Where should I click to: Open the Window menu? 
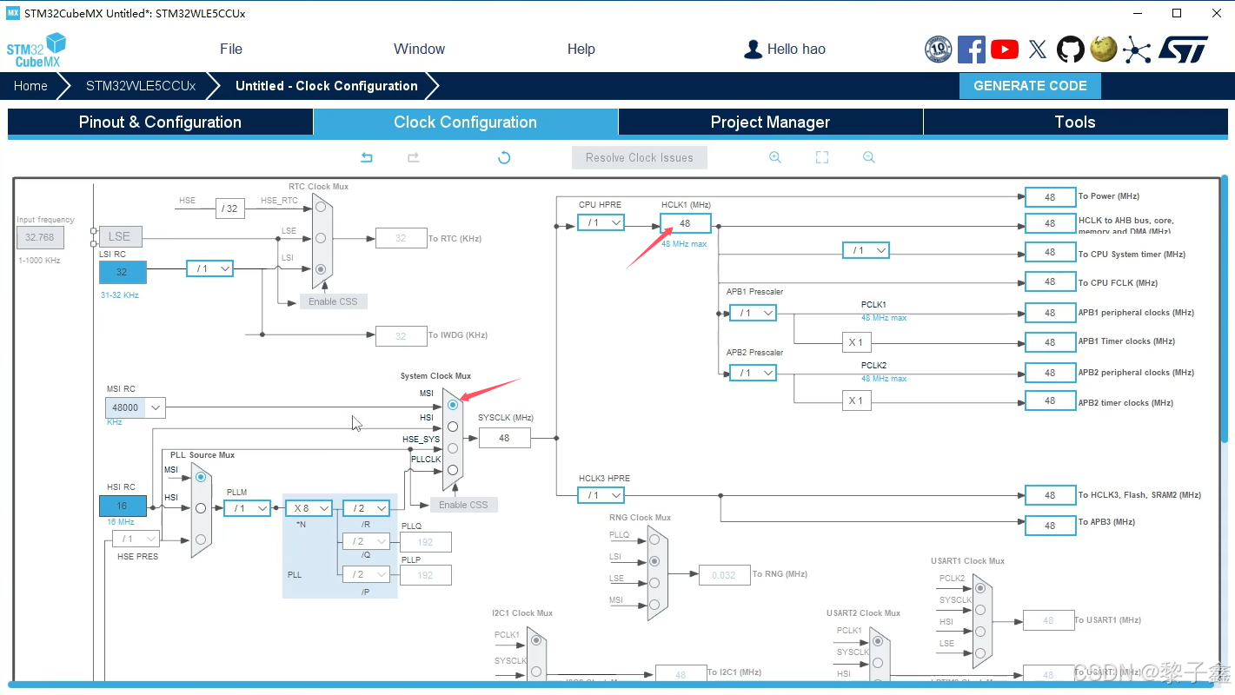tap(419, 50)
